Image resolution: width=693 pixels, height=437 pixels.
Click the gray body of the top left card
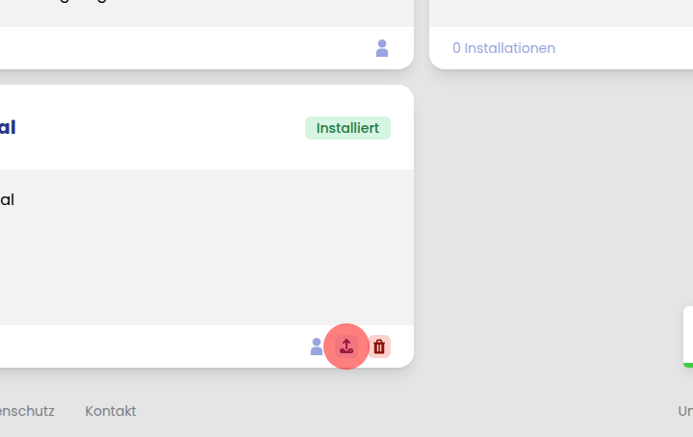click(192, 13)
